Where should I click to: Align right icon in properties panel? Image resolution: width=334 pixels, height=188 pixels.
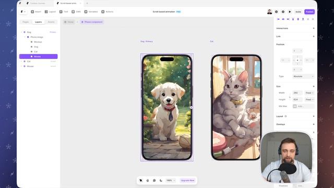coord(288,19)
